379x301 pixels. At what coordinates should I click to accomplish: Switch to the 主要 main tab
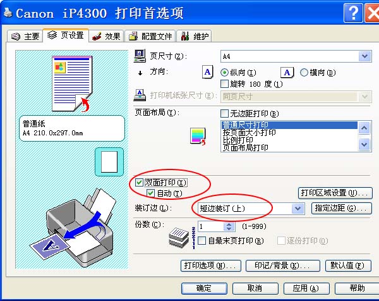click(x=25, y=36)
